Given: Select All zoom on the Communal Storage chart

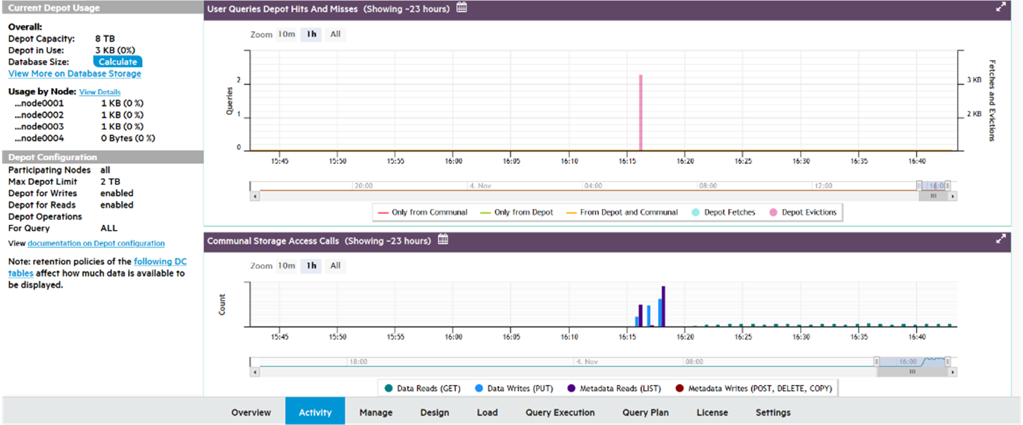Looking at the screenshot, I should (x=336, y=266).
